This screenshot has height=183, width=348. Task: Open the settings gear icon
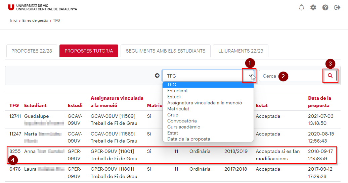[x=313, y=7]
